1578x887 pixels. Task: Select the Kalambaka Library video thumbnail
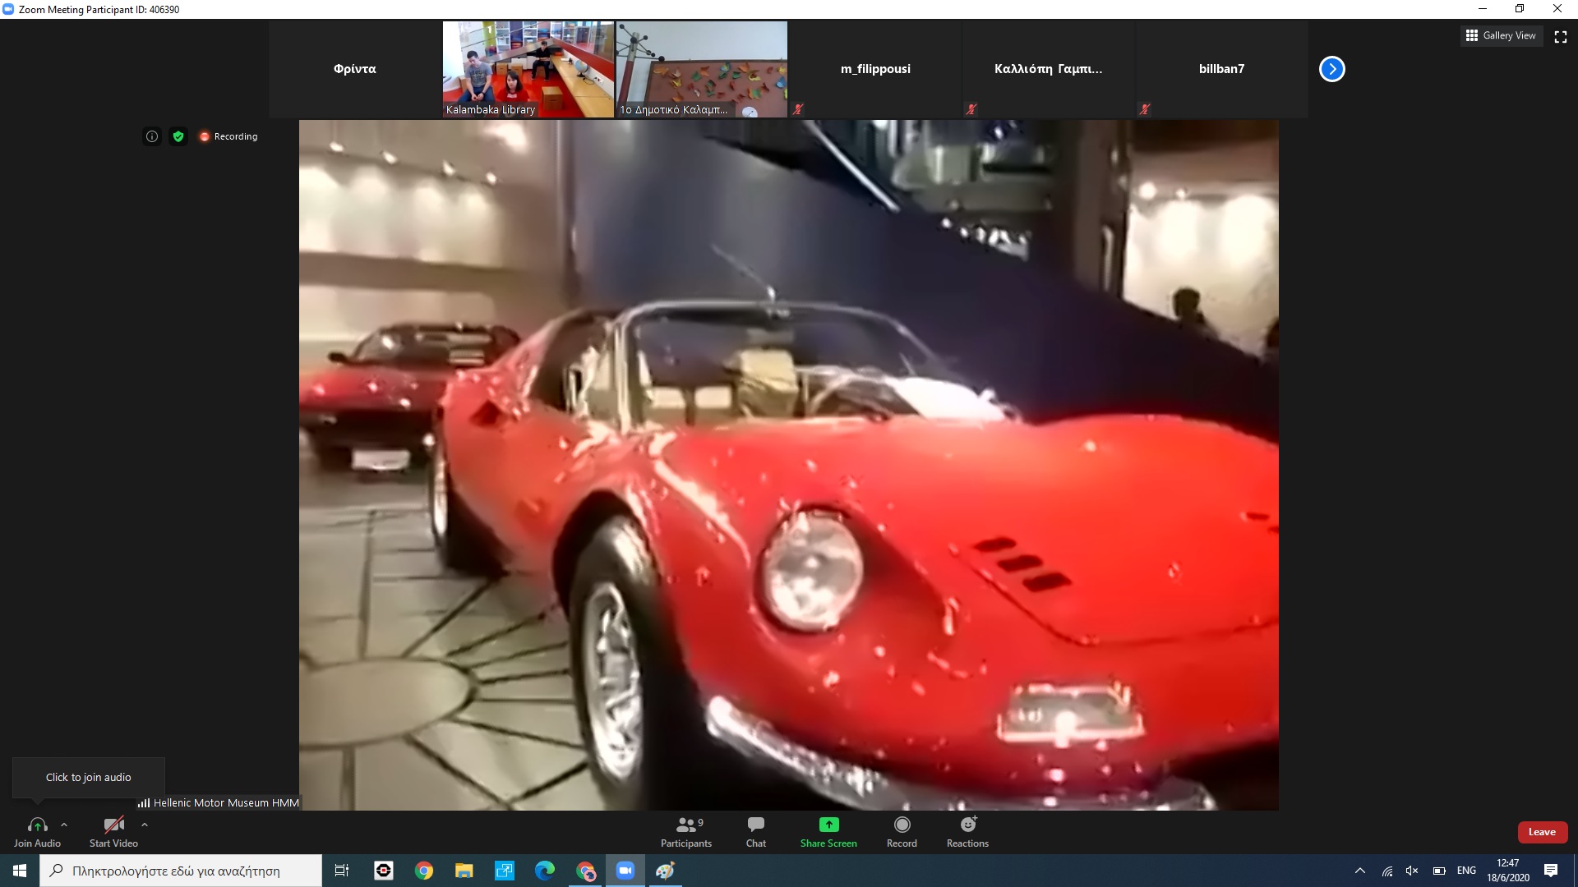[528, 69]
